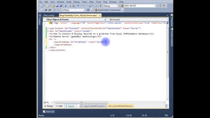210x118 pixels.
Task: Collapse the div mainColumn code region
Action: pos(48,31)
